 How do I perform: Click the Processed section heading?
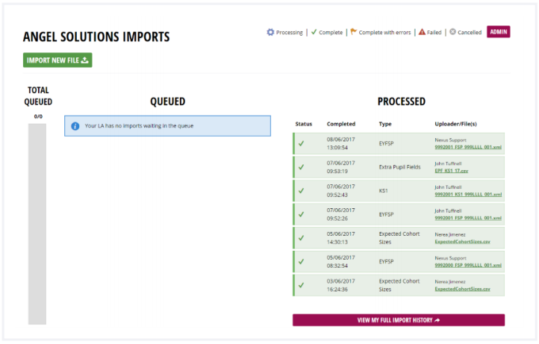(402, 101)
